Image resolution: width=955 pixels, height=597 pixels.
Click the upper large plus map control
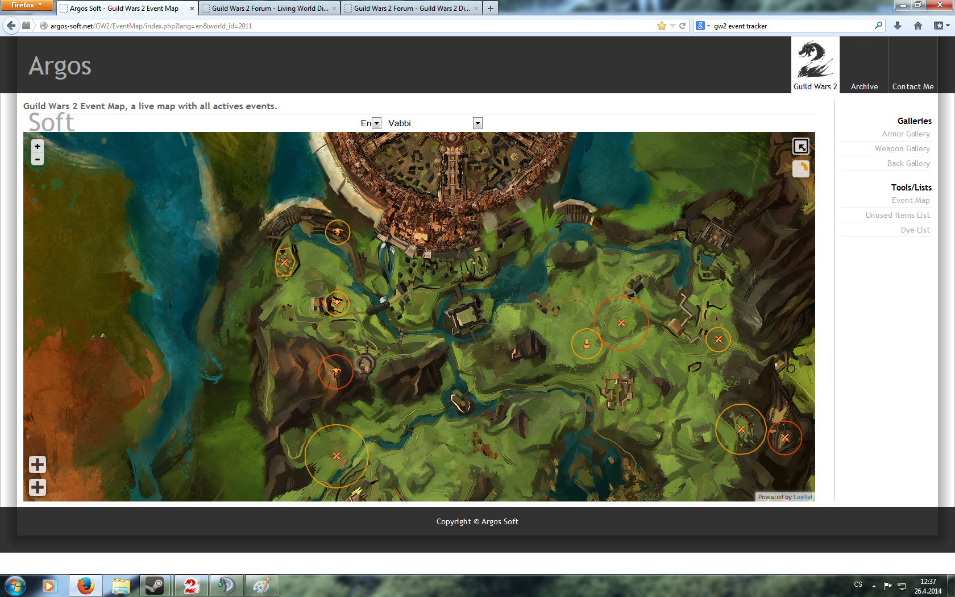tap(38, 465)
